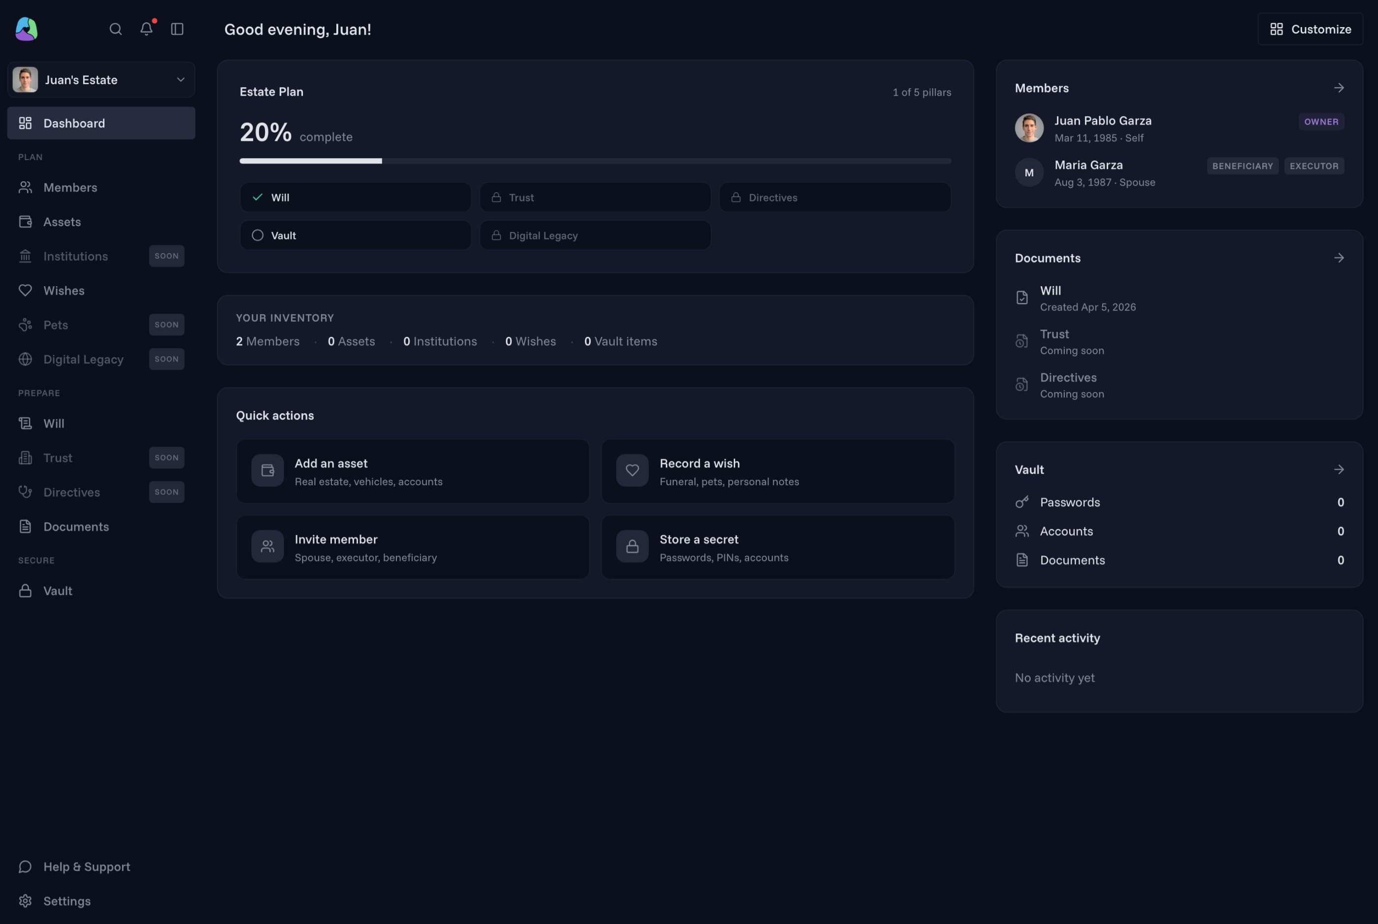The width and height of the screenshot is (1378, 924).
Task: Click the Invite member people icon
Action: (x=267, y=546)
